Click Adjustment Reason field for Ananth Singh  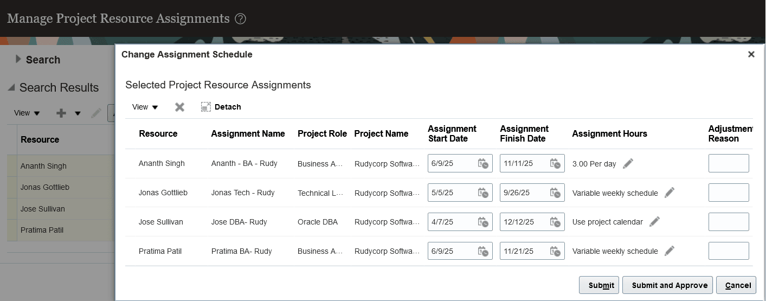pos(729,163)
